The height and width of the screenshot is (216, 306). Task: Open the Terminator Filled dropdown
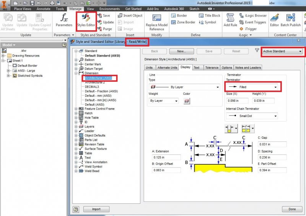click(252, 87)
